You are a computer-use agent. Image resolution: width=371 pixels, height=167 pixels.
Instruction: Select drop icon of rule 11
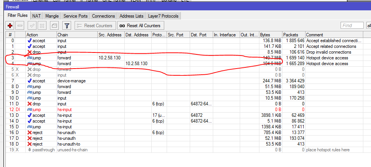pos(30,104)
